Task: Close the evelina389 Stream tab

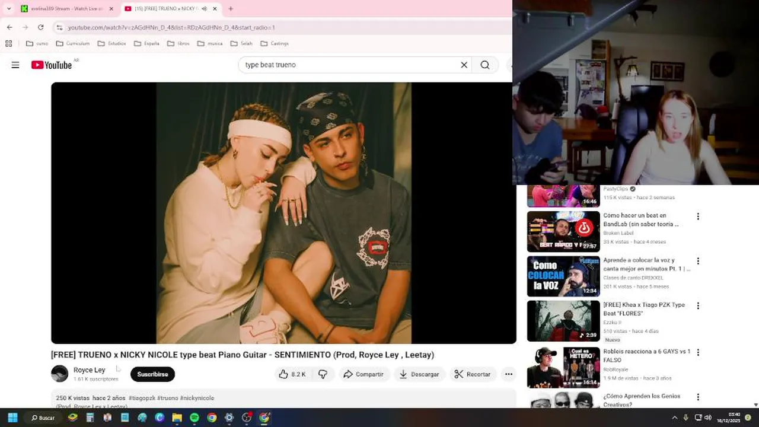Action: point(111,9)
